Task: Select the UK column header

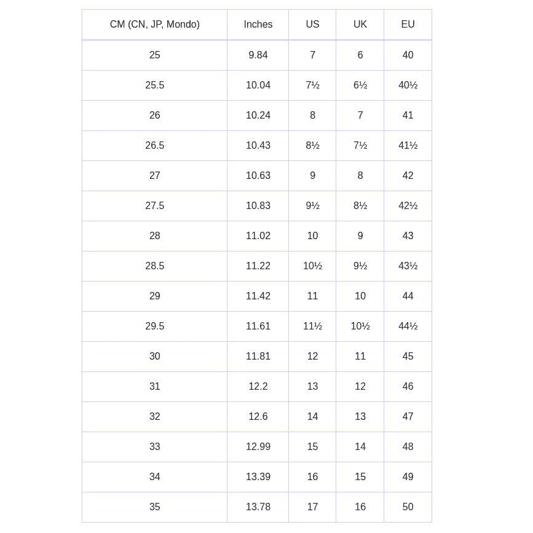Action: tap(360, 25)
